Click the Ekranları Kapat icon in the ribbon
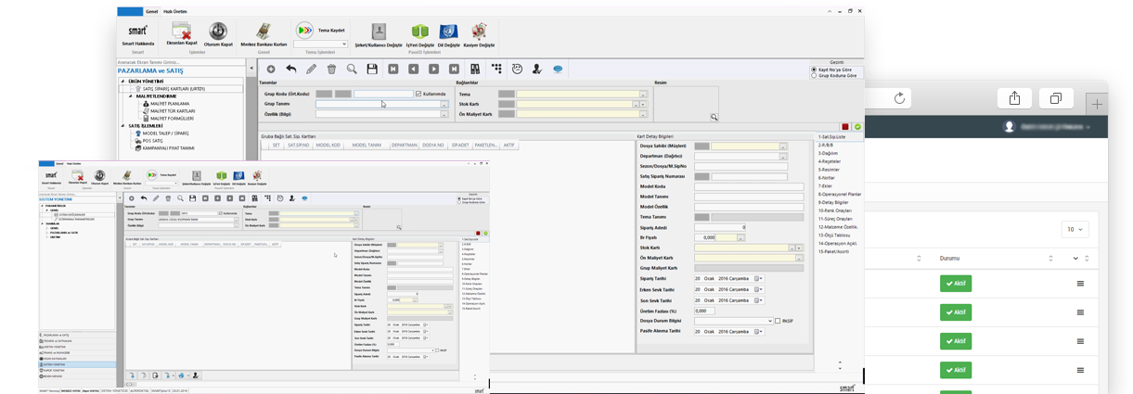 click(x=182, y=31)
